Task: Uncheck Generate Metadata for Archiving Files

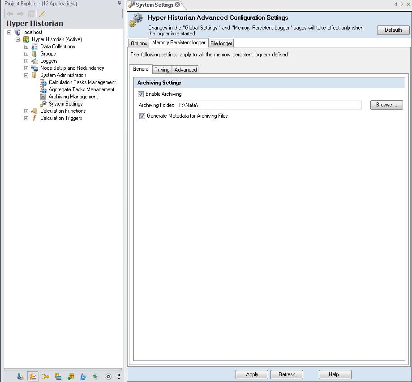Action: coord(142,116)
